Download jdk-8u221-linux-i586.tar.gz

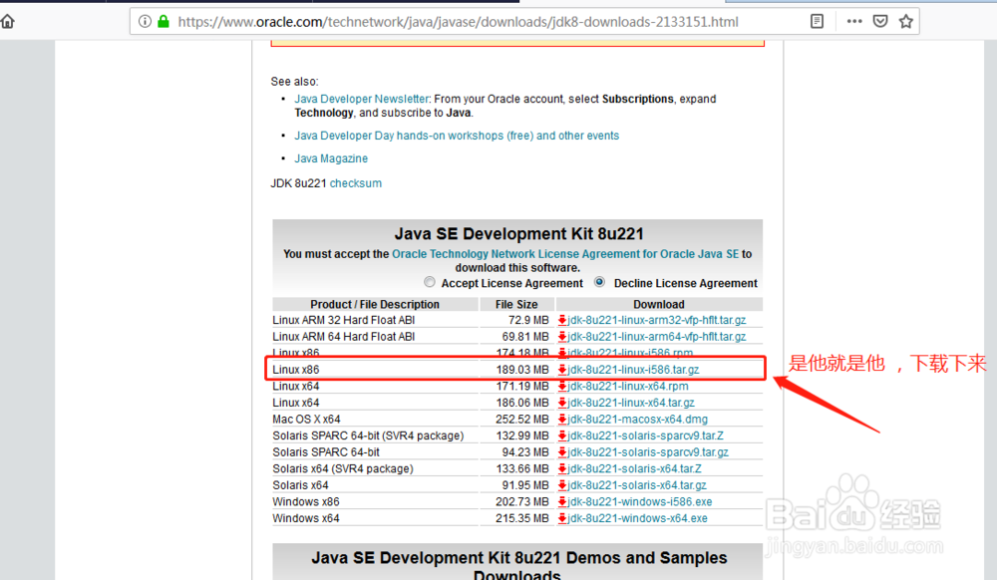coord(633,370)
